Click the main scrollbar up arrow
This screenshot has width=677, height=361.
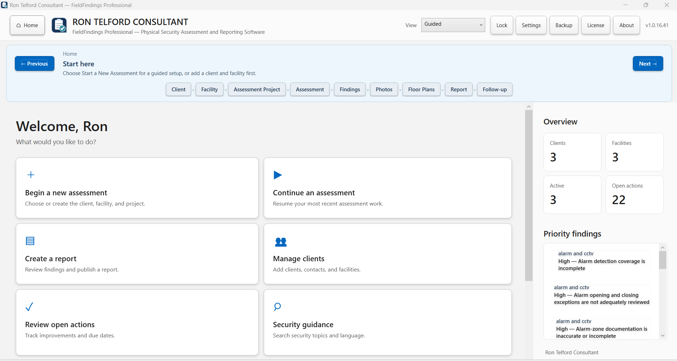[x=529, y=106]
